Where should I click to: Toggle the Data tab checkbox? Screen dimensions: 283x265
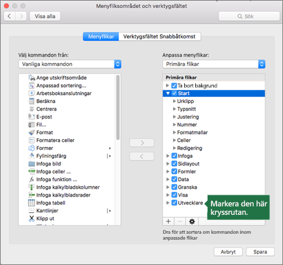click(174, 179)
